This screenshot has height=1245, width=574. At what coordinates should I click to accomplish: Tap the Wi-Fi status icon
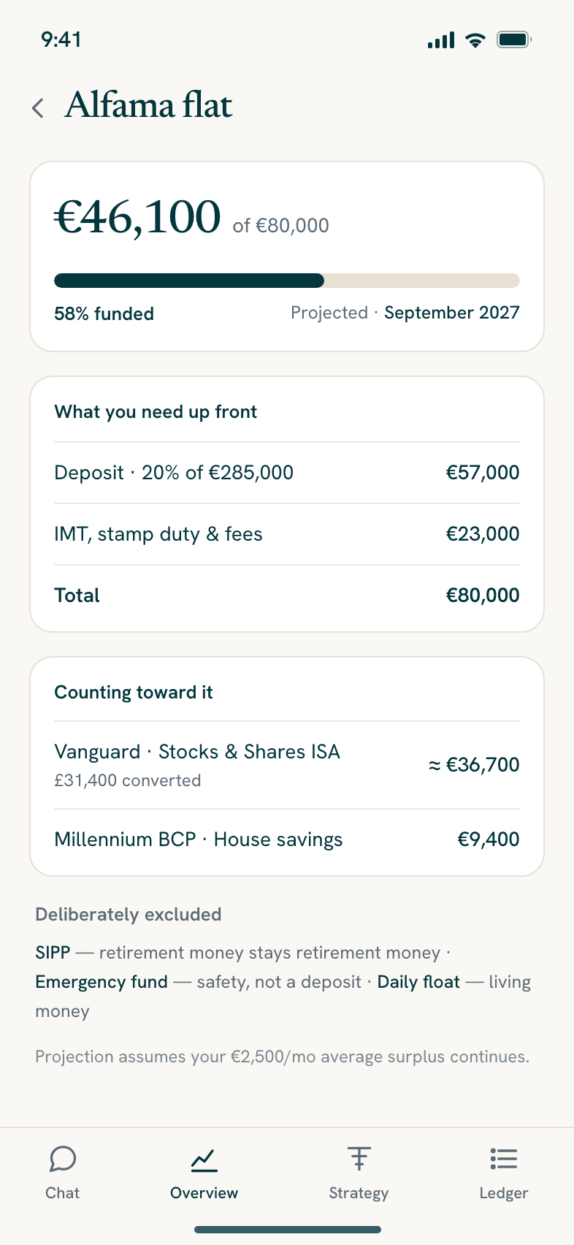coord(475,40)
